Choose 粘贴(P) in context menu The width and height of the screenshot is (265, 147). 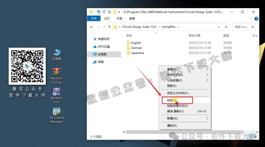point(185,100)
